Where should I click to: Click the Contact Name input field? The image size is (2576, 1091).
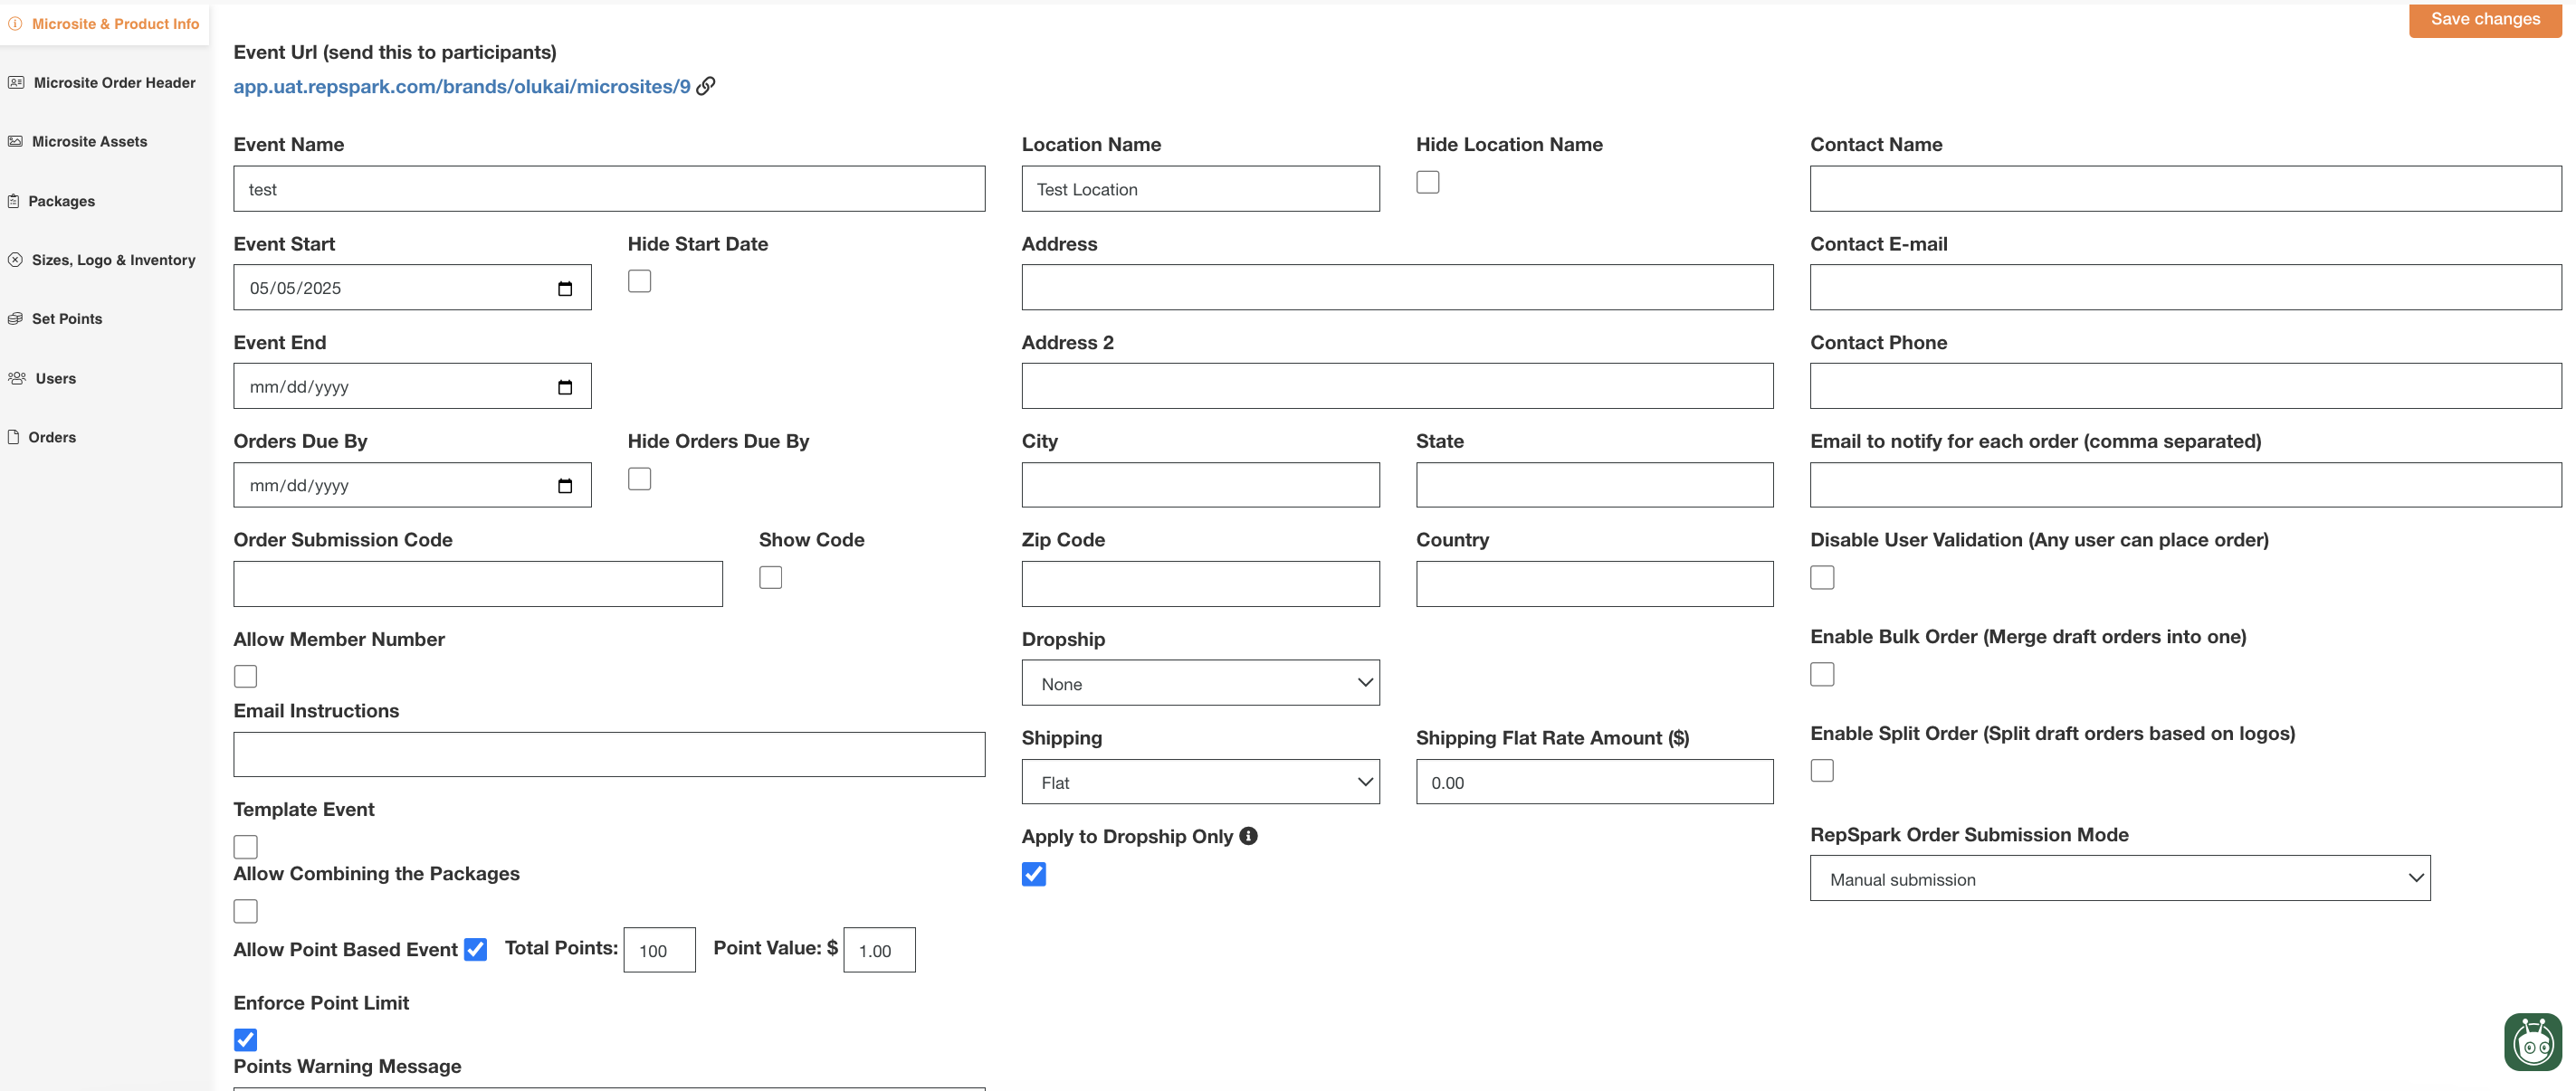pos(2186,188)
